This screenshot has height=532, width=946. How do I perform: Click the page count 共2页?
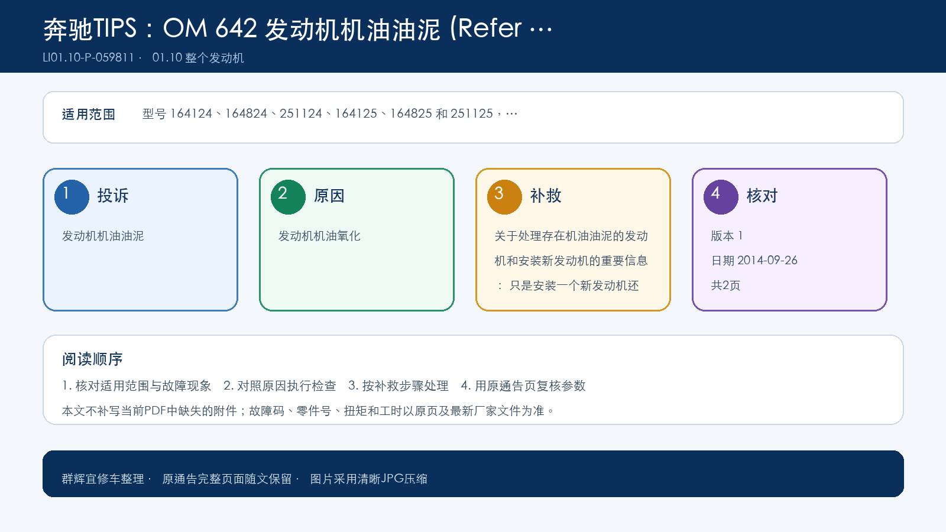click(725, 286)
